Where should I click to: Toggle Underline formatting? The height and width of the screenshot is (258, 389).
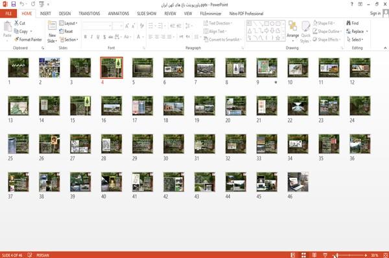click(98, 37)
